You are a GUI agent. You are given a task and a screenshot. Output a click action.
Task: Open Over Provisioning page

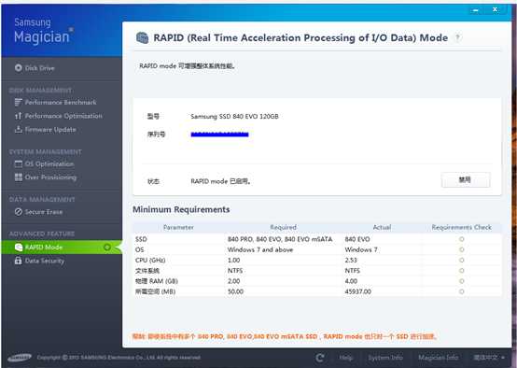click(x=46, y=177)
